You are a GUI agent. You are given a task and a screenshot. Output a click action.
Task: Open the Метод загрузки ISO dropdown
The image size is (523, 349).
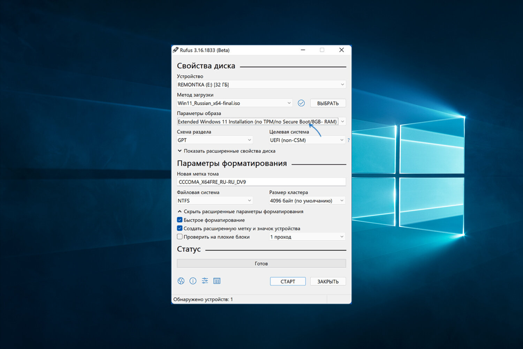(x=234, y=103)
